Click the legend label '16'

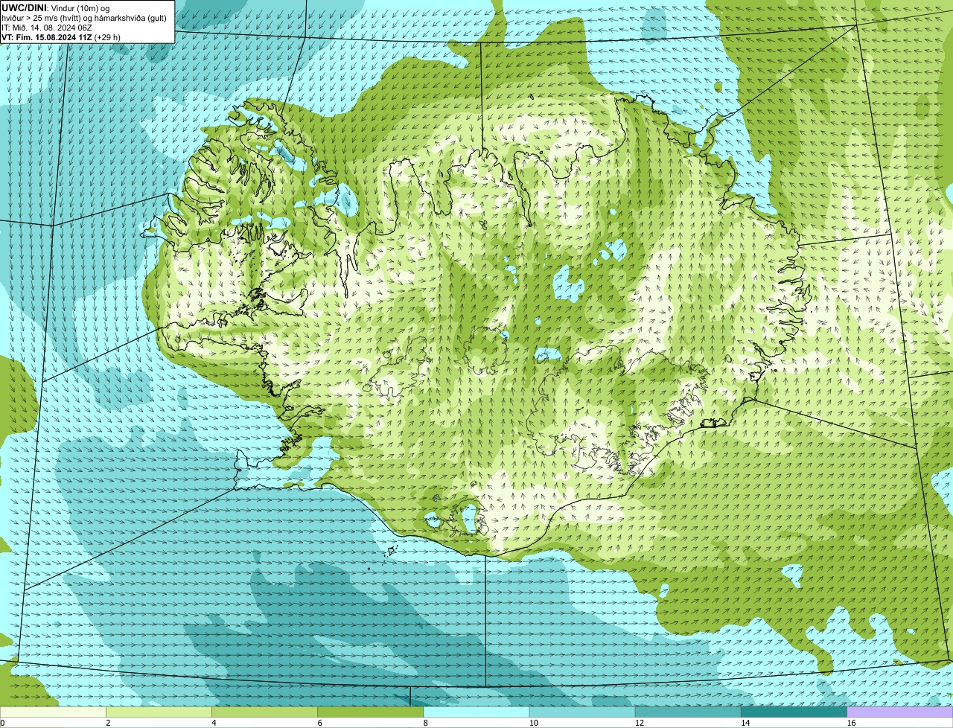851,723
